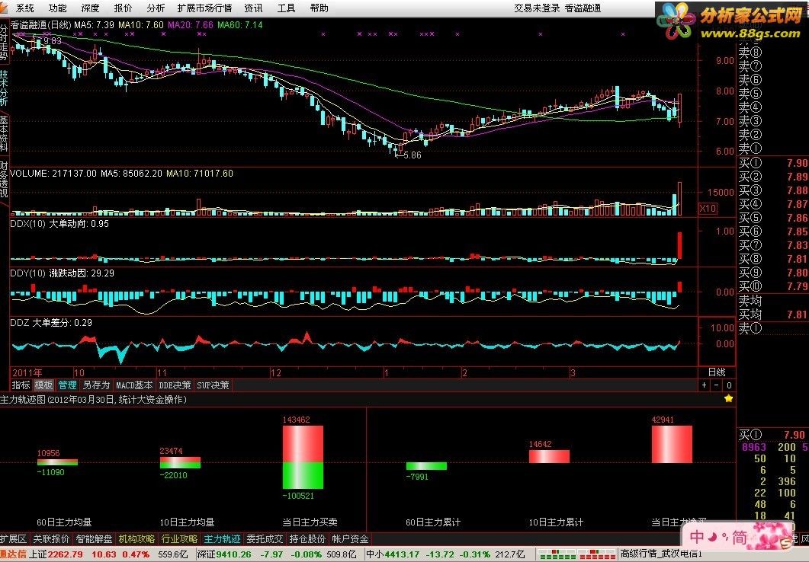Click the 当日主力买卖 red bar 143462
Viewport: 809px width, 562px height.
tap(303, 443)
